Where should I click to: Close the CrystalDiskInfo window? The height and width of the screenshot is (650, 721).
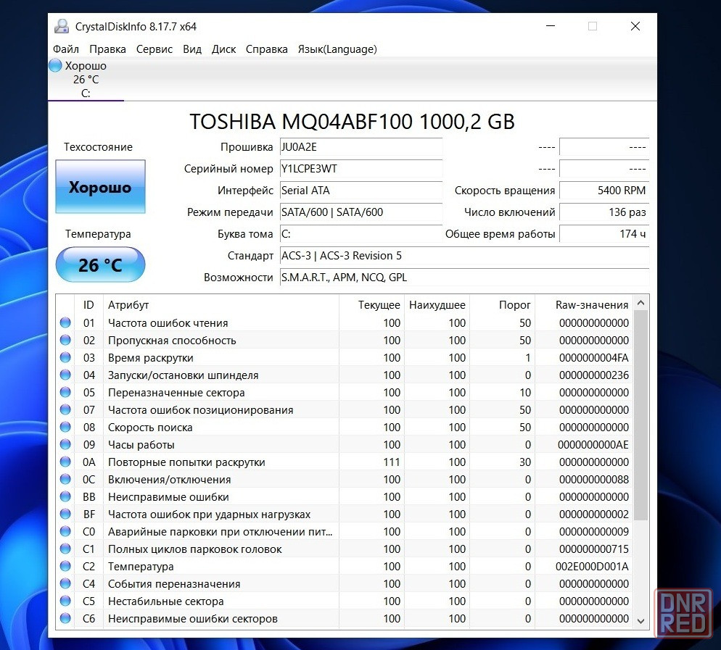[x=635, y=26]
